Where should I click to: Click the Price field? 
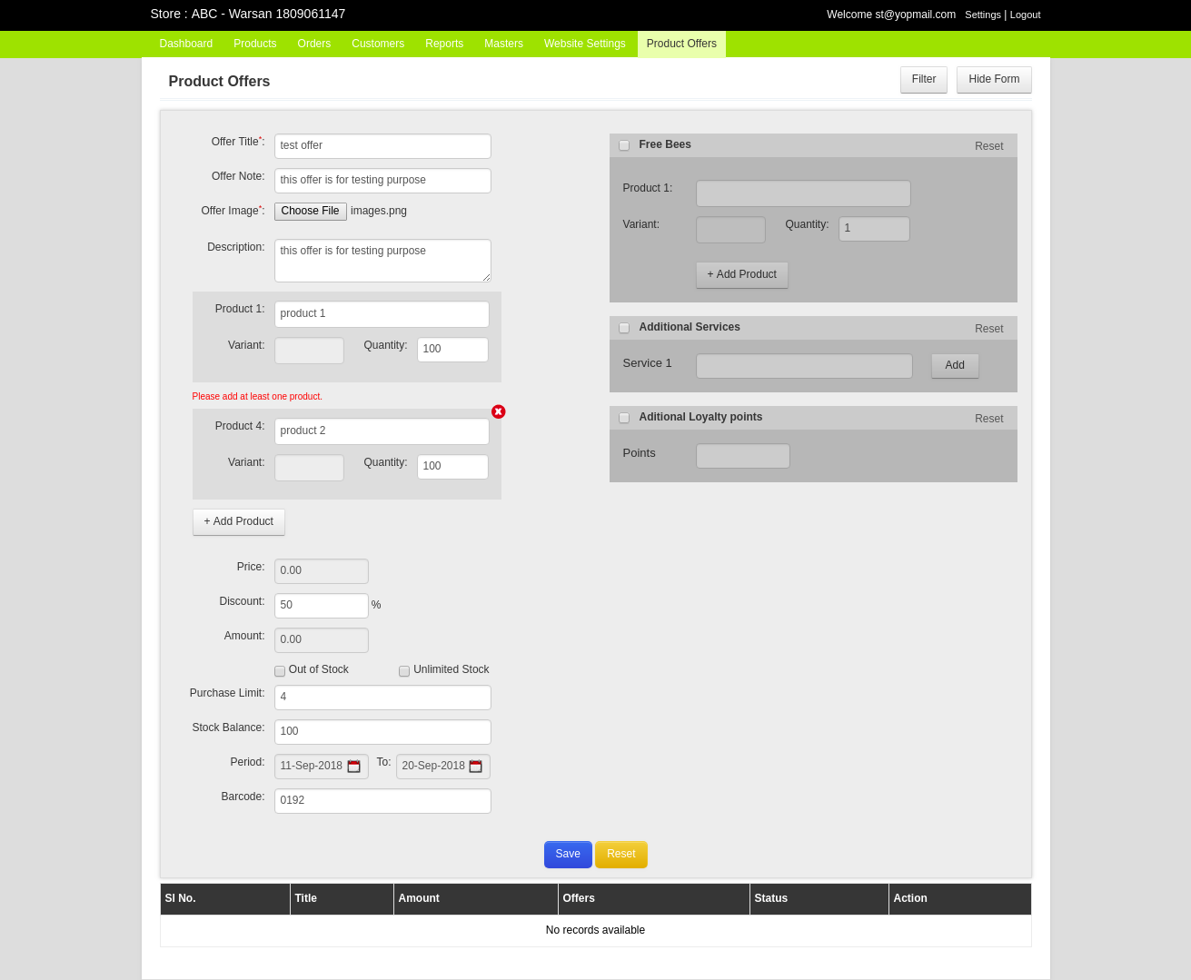(322, 571)
